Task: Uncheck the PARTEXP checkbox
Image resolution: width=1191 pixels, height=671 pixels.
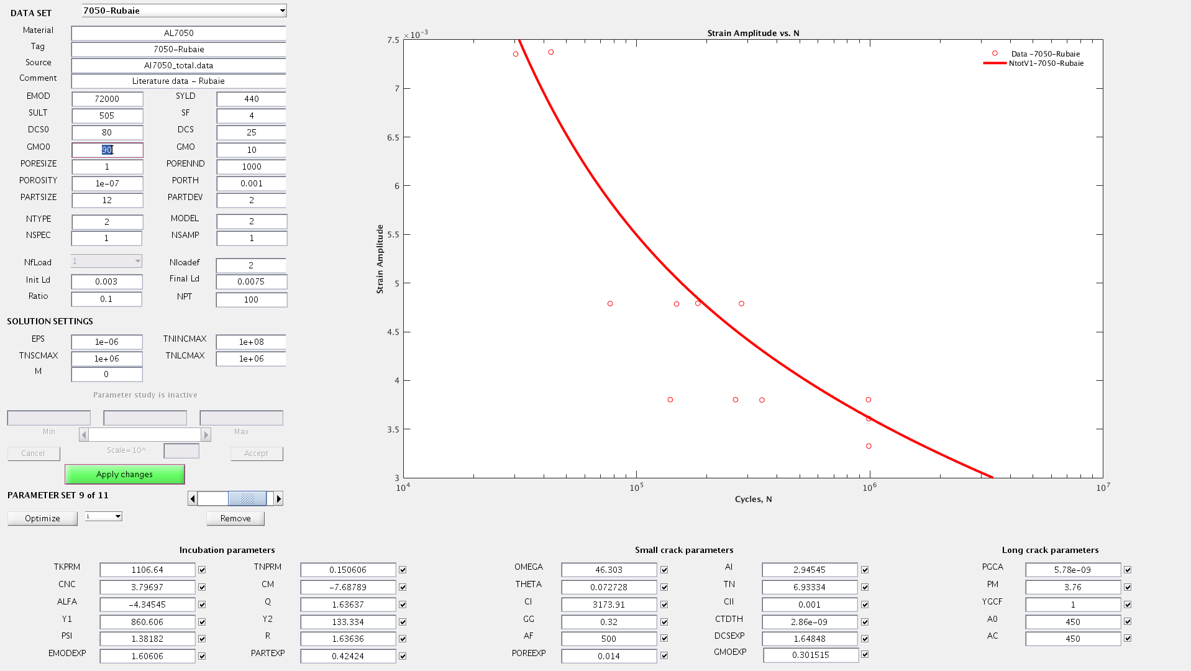Action: (403, 656)
